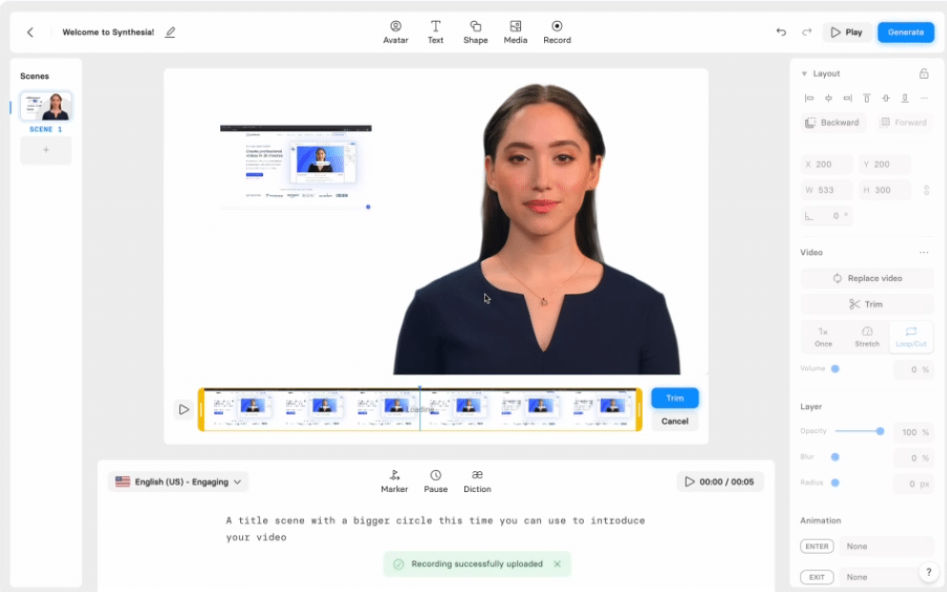The height and width of the screenshot is (592, 947).
Task: Click the blue timeline playhead
Action: [420, 408]
